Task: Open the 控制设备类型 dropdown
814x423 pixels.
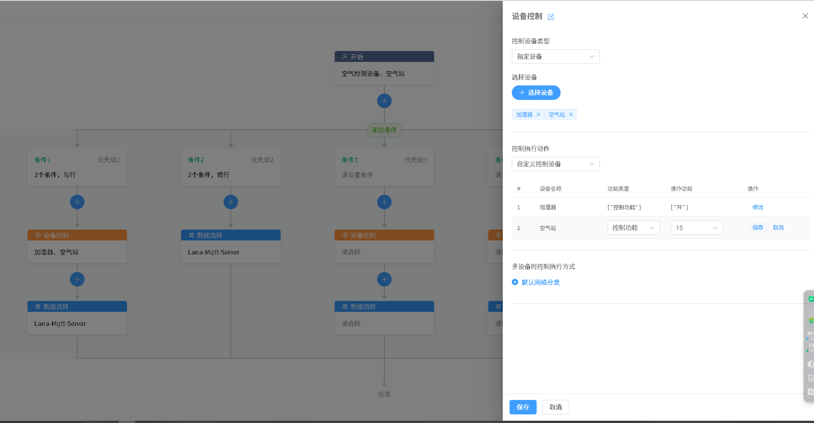Action: 555,56
